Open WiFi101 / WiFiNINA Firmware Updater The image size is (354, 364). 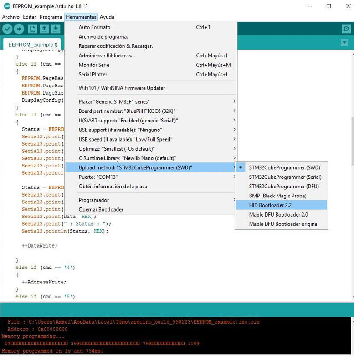tap(151, 88)
